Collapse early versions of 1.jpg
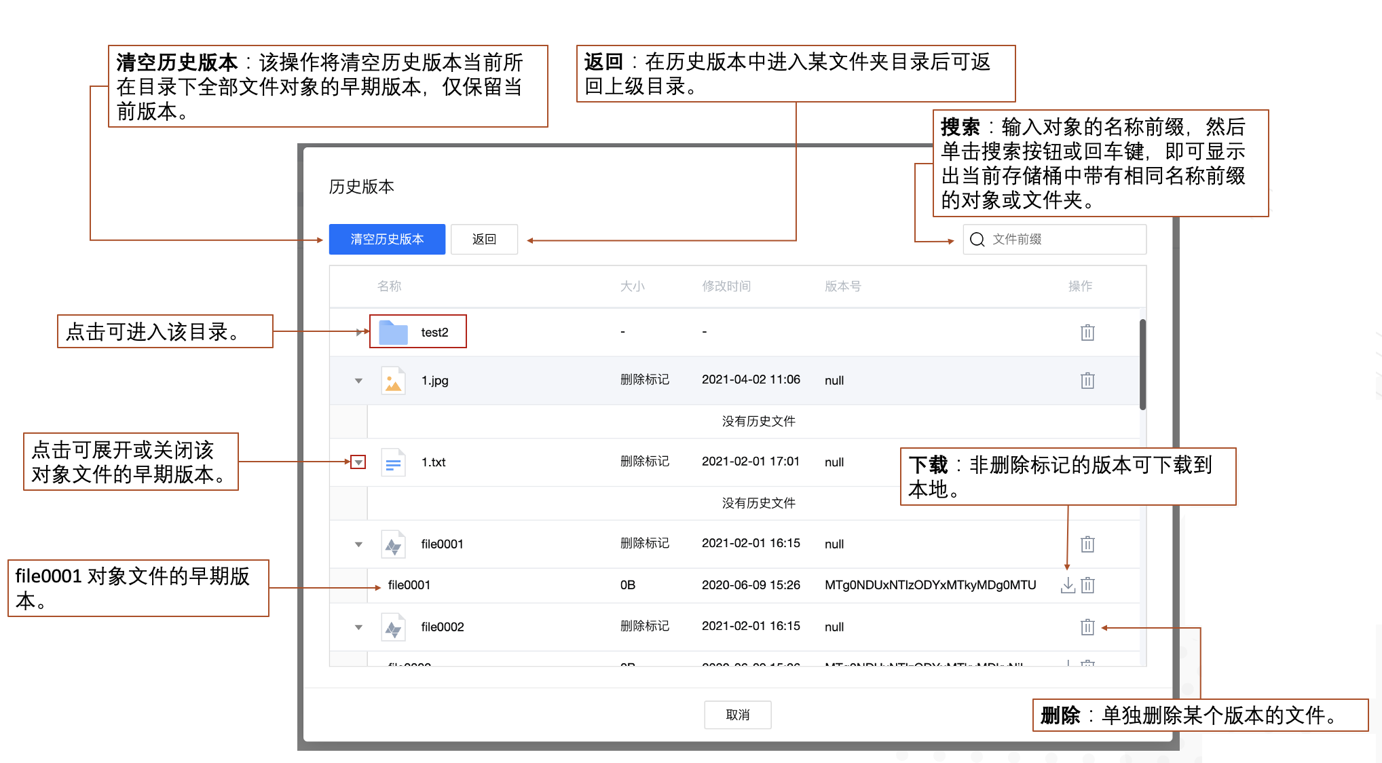Screen dimensions: 1382x763 pyautogui.click(x=358, y=381)
